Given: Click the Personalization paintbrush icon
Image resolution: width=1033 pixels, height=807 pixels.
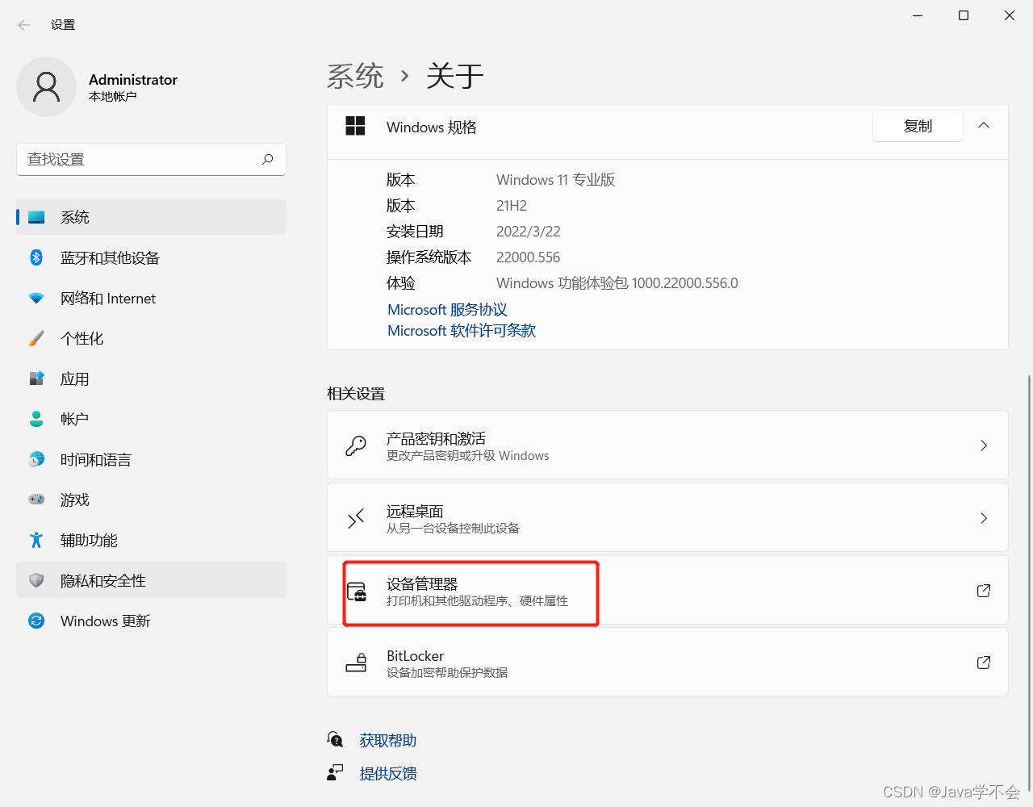Looking at the screenshot, I should pyautogui.click(x=36, y=338).
